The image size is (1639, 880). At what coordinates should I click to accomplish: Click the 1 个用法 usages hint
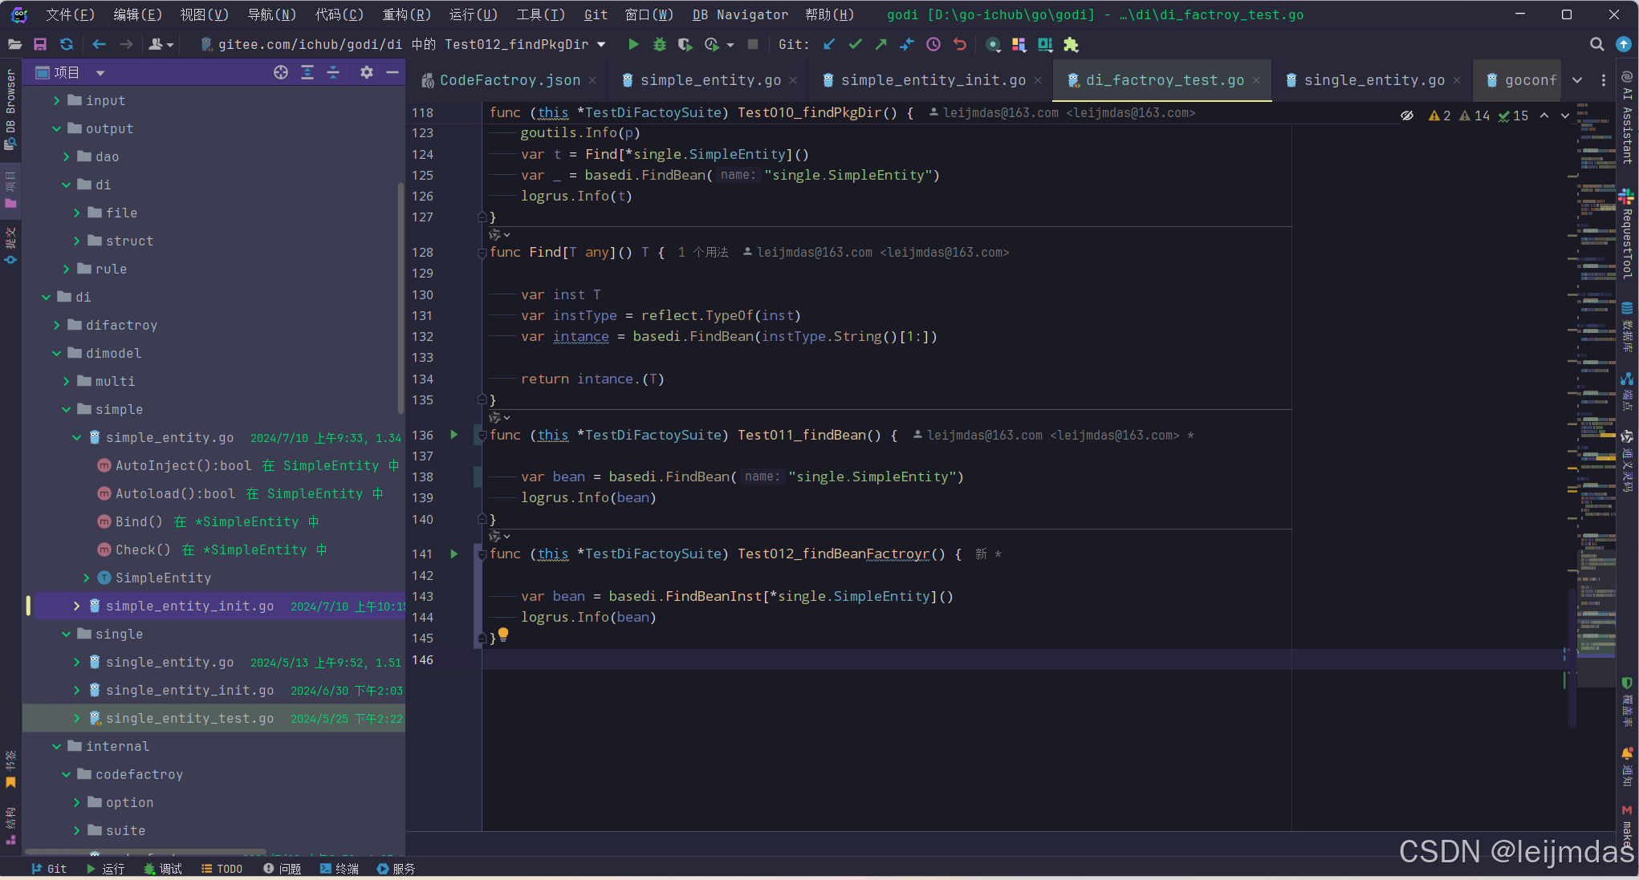point(703,253)
